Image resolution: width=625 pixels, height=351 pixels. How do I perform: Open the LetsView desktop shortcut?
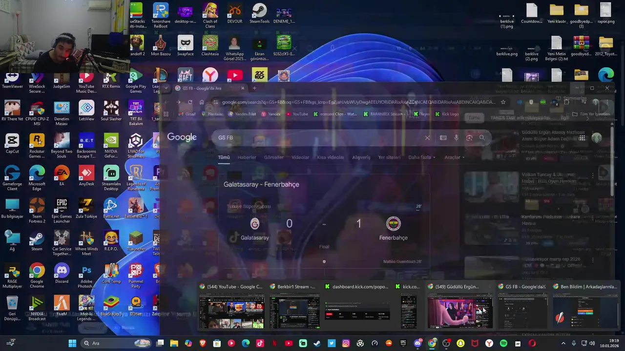[86, 111]
